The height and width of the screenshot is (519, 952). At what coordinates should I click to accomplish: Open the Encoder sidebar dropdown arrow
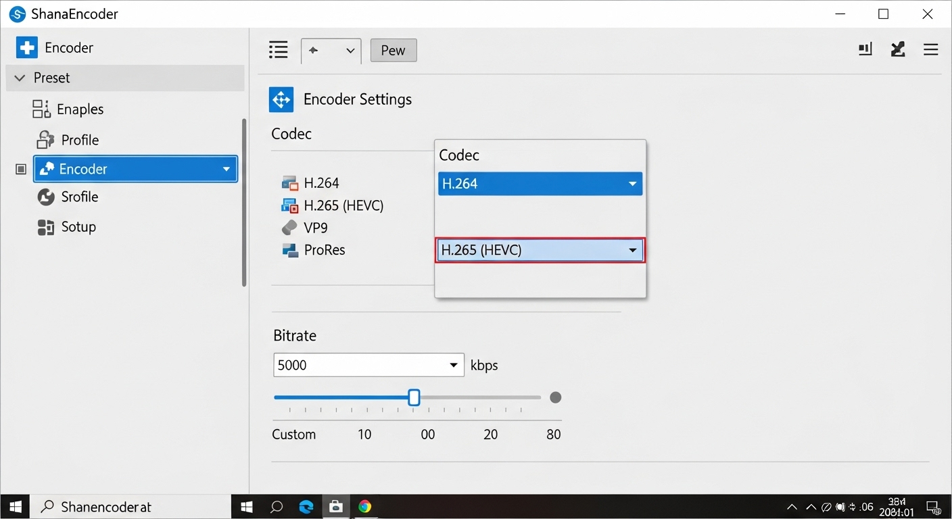(x=227, y=169)
